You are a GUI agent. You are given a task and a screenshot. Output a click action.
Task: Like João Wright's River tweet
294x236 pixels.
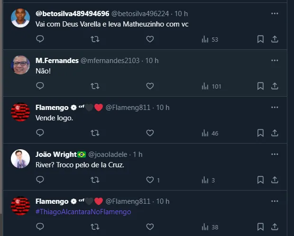point(150,180)
